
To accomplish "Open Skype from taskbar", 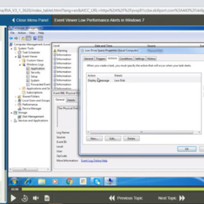I will click(x=97, y=181).
